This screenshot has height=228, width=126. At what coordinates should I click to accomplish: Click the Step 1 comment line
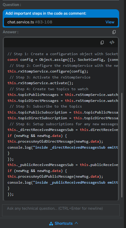point(63,54)
